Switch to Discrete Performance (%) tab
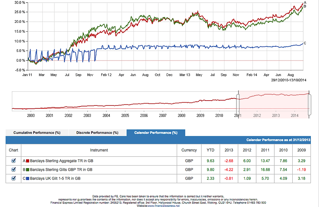The width and height of the screenshot is (319, 207). (x=97, y=133)
